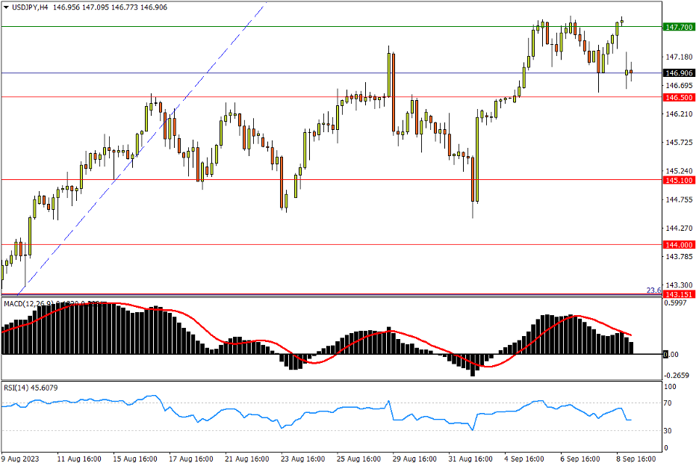This screenshot has height=466, width=699.
Task: Click the MACD 0.5997 scale value
Action: pyautogui.click(x=675, y=303)
